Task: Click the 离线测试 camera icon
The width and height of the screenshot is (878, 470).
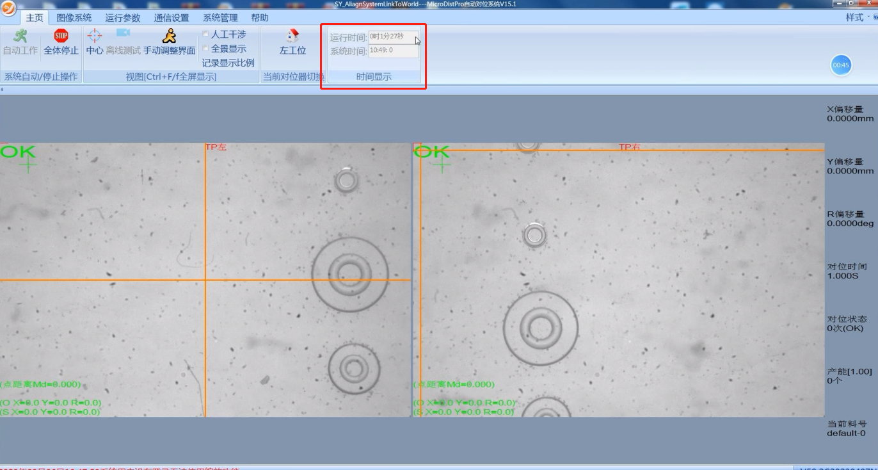Action: [x=123, y=34]
